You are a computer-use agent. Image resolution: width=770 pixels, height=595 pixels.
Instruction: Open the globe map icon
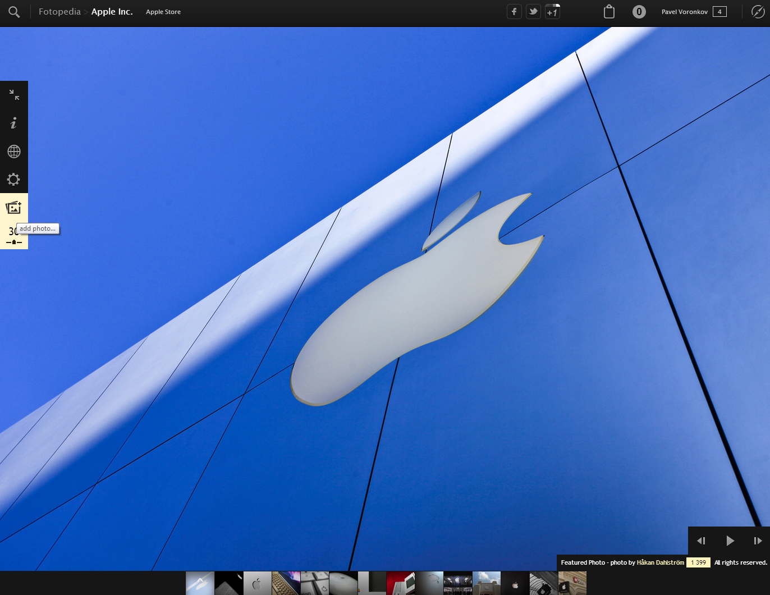pyautogui.click(x=14, y=152)
